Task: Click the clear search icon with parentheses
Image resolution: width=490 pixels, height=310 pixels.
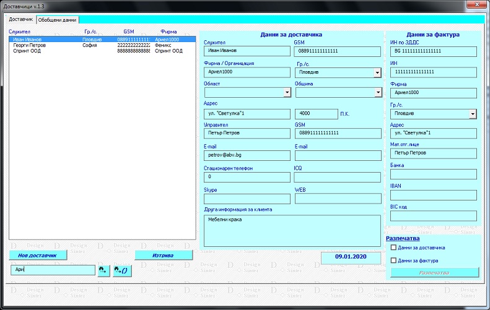Action: pyautogui.click(x=122, y=270)
